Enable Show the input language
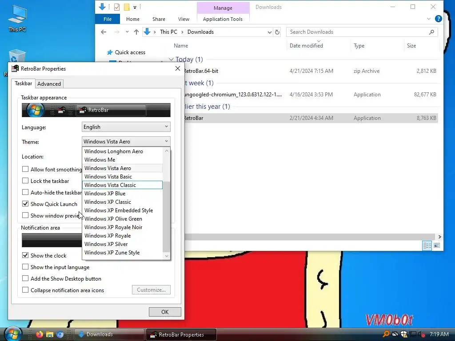This screenshot has height=341, width=455. 25,267
